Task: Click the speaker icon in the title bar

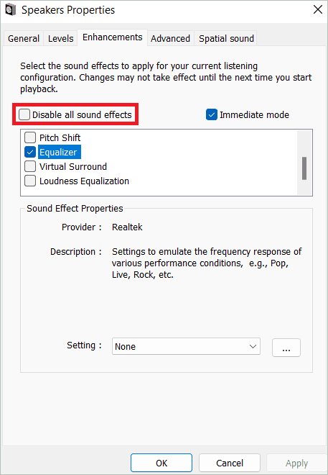Action: (11, 10)
